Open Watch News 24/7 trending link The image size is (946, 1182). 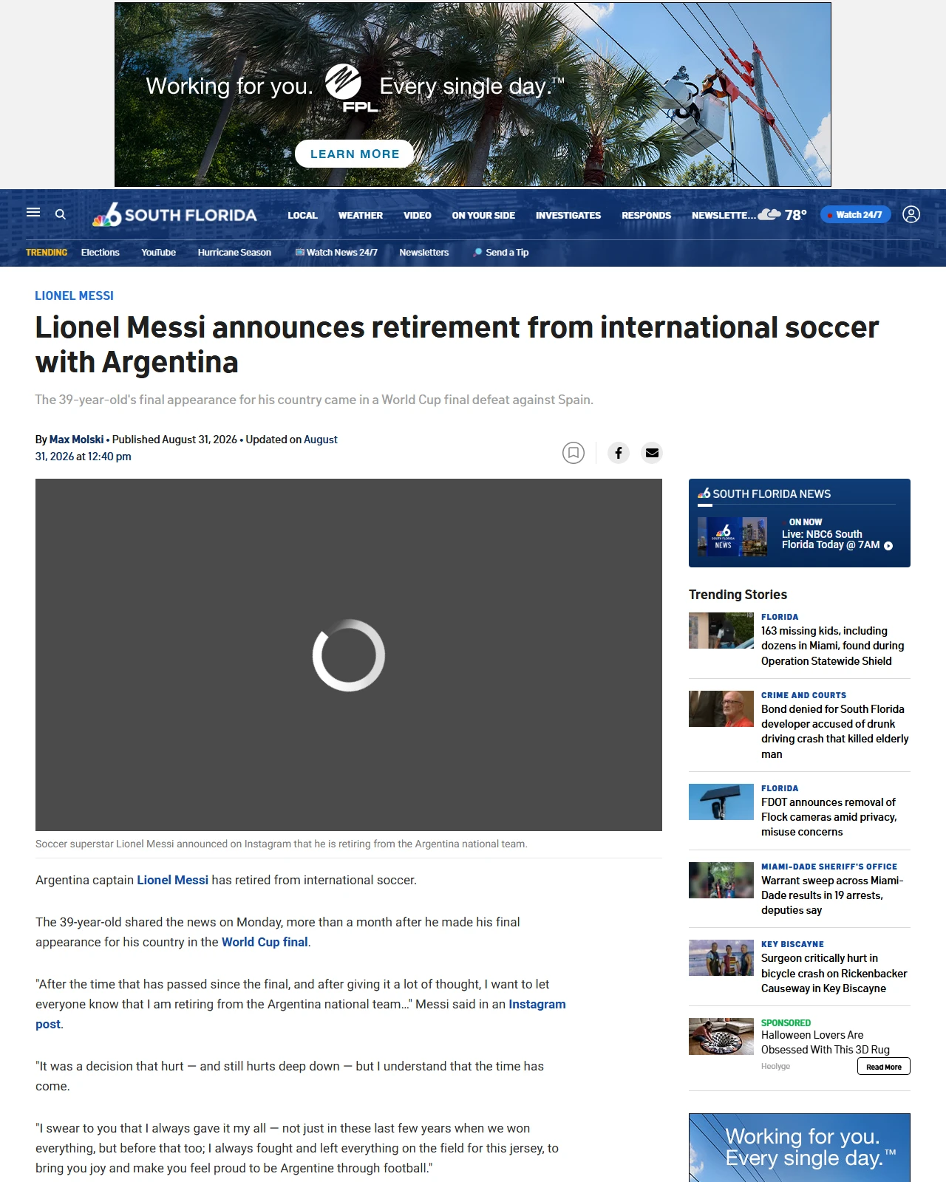click(336, 253)
